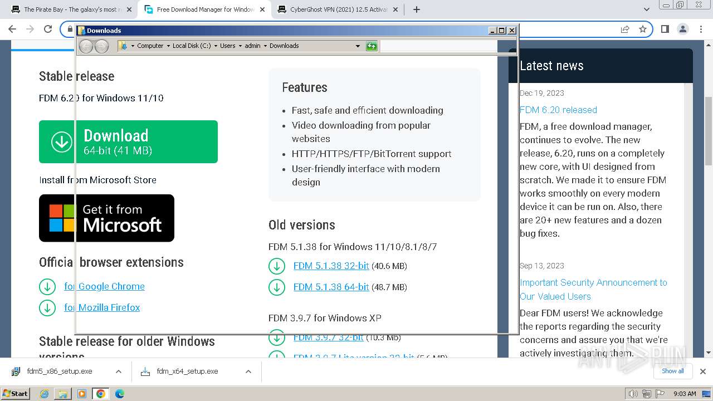
Task: Click Back button in Downloads window
Action: tap(86, 46)
